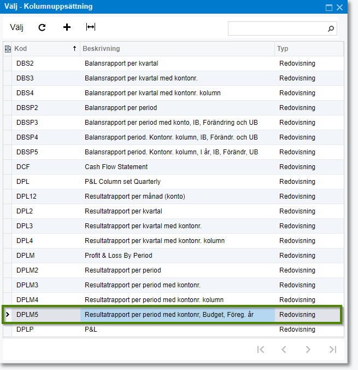Click the grid settings icon in header corner
Image resolution: width=358 pixels, height=370 pixels.
point(8,49)
